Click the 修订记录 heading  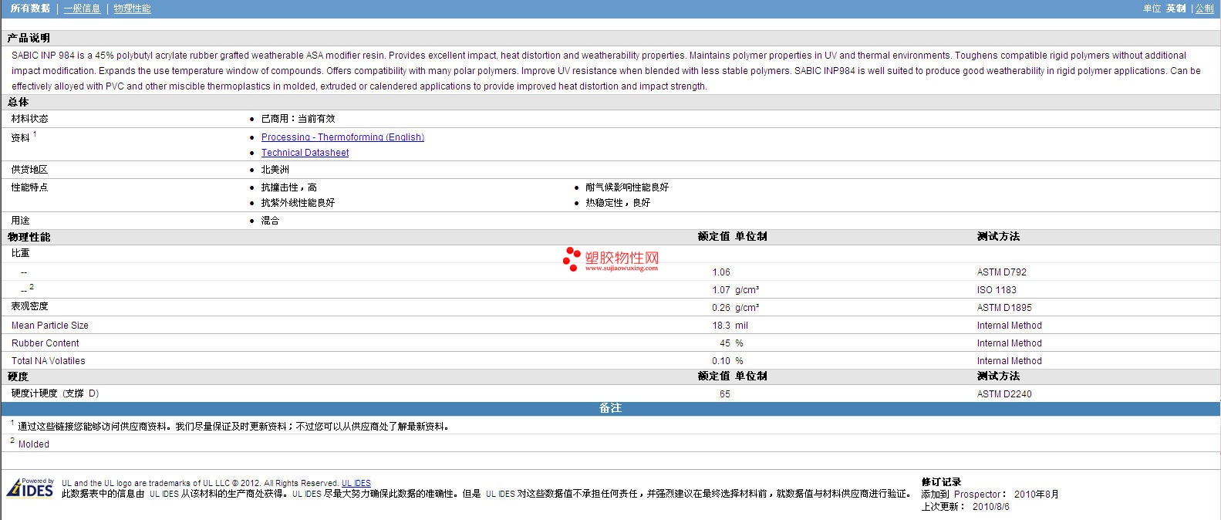click(941, 482)
